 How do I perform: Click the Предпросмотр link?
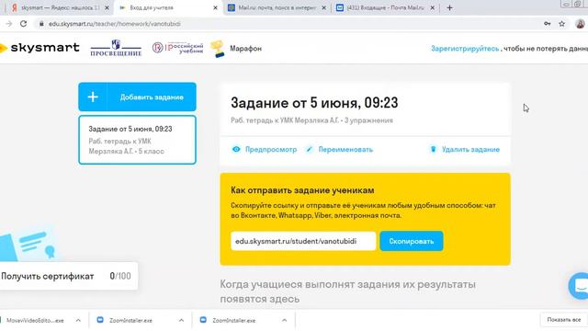(x=271, y=149)
